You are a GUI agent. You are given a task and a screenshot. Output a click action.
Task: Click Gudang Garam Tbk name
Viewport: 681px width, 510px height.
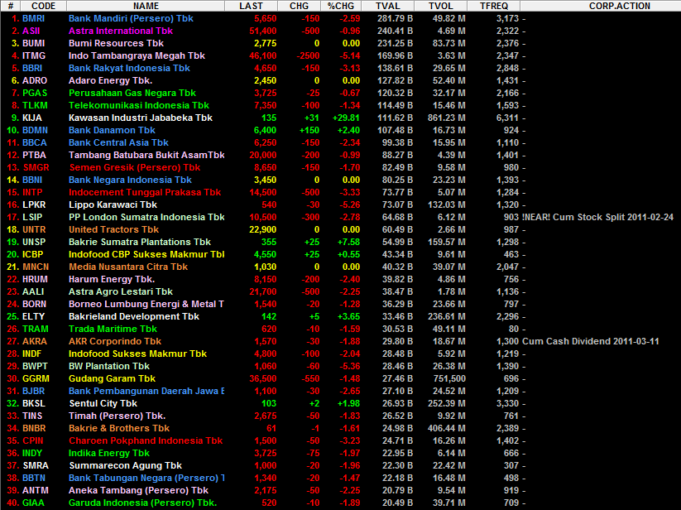(x=112, y=379)
